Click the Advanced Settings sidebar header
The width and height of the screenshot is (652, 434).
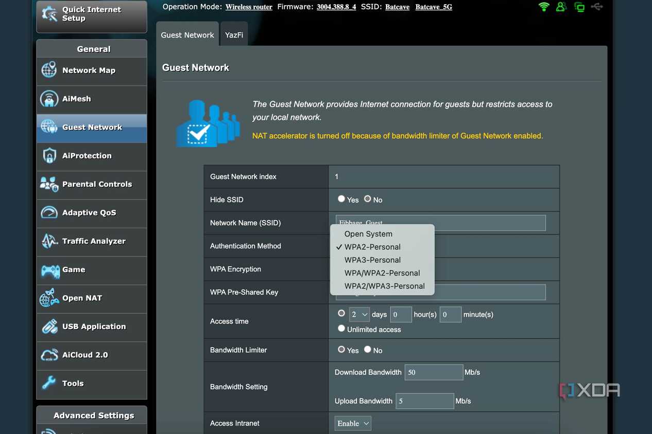pos(92,415)
